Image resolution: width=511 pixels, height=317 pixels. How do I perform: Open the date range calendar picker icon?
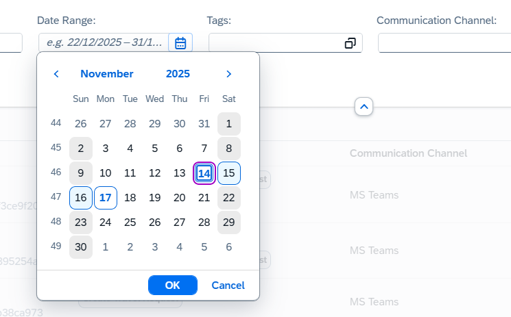pyautogui.click(x=180, y=43)
